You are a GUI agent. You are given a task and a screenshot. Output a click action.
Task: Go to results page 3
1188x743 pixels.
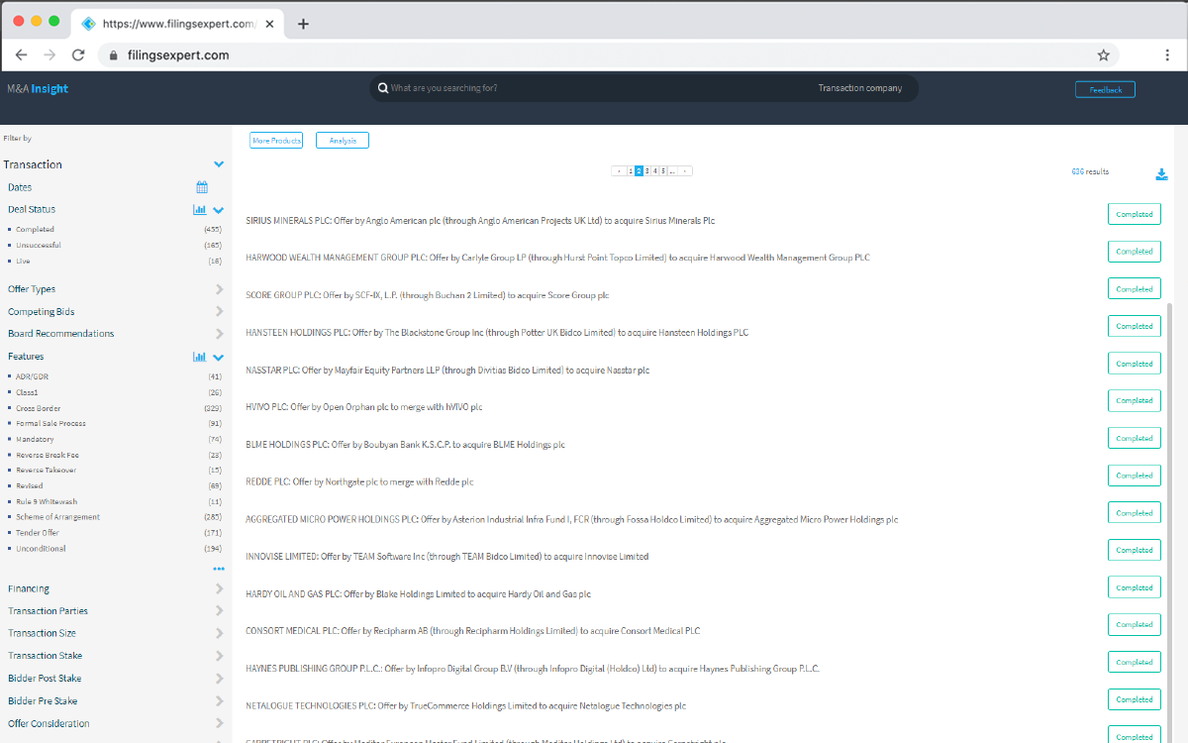click(x=646, y=171)
